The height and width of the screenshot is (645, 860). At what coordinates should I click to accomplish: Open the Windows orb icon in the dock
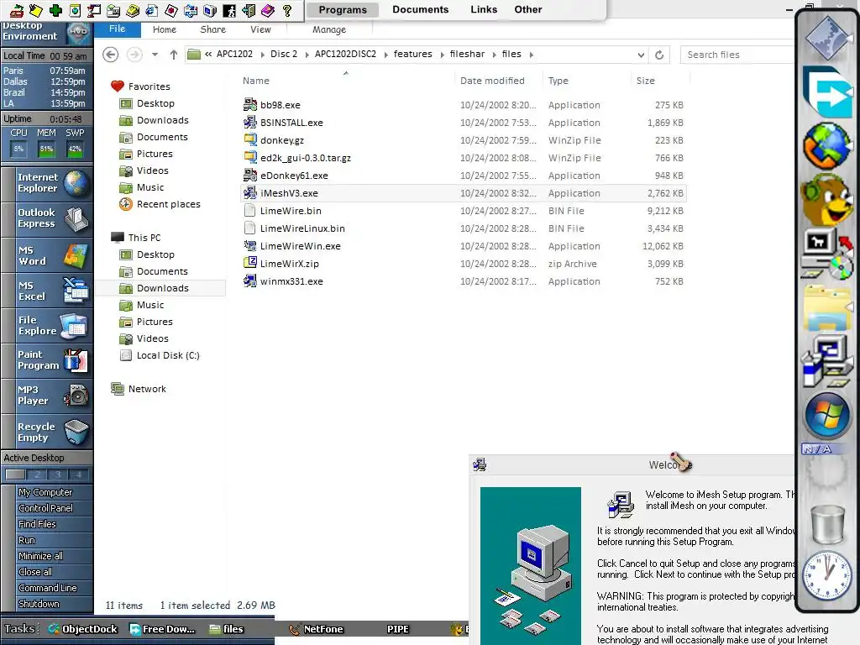tap(827, 415)
